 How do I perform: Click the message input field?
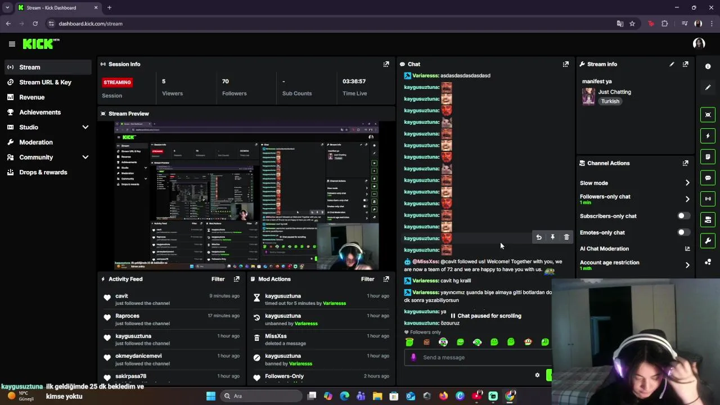[x=478, y=357]
